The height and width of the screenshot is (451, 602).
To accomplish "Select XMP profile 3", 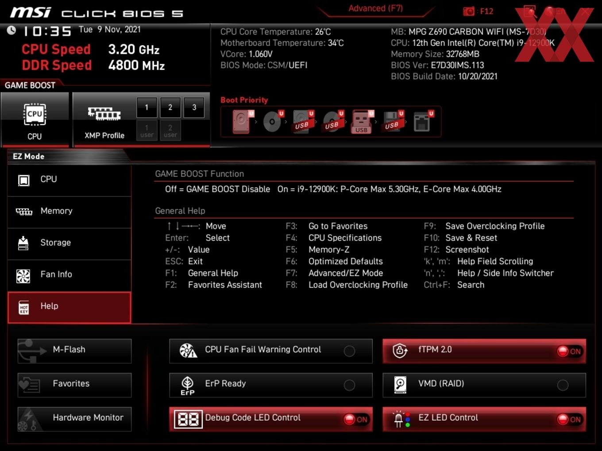I will (194, 107).
